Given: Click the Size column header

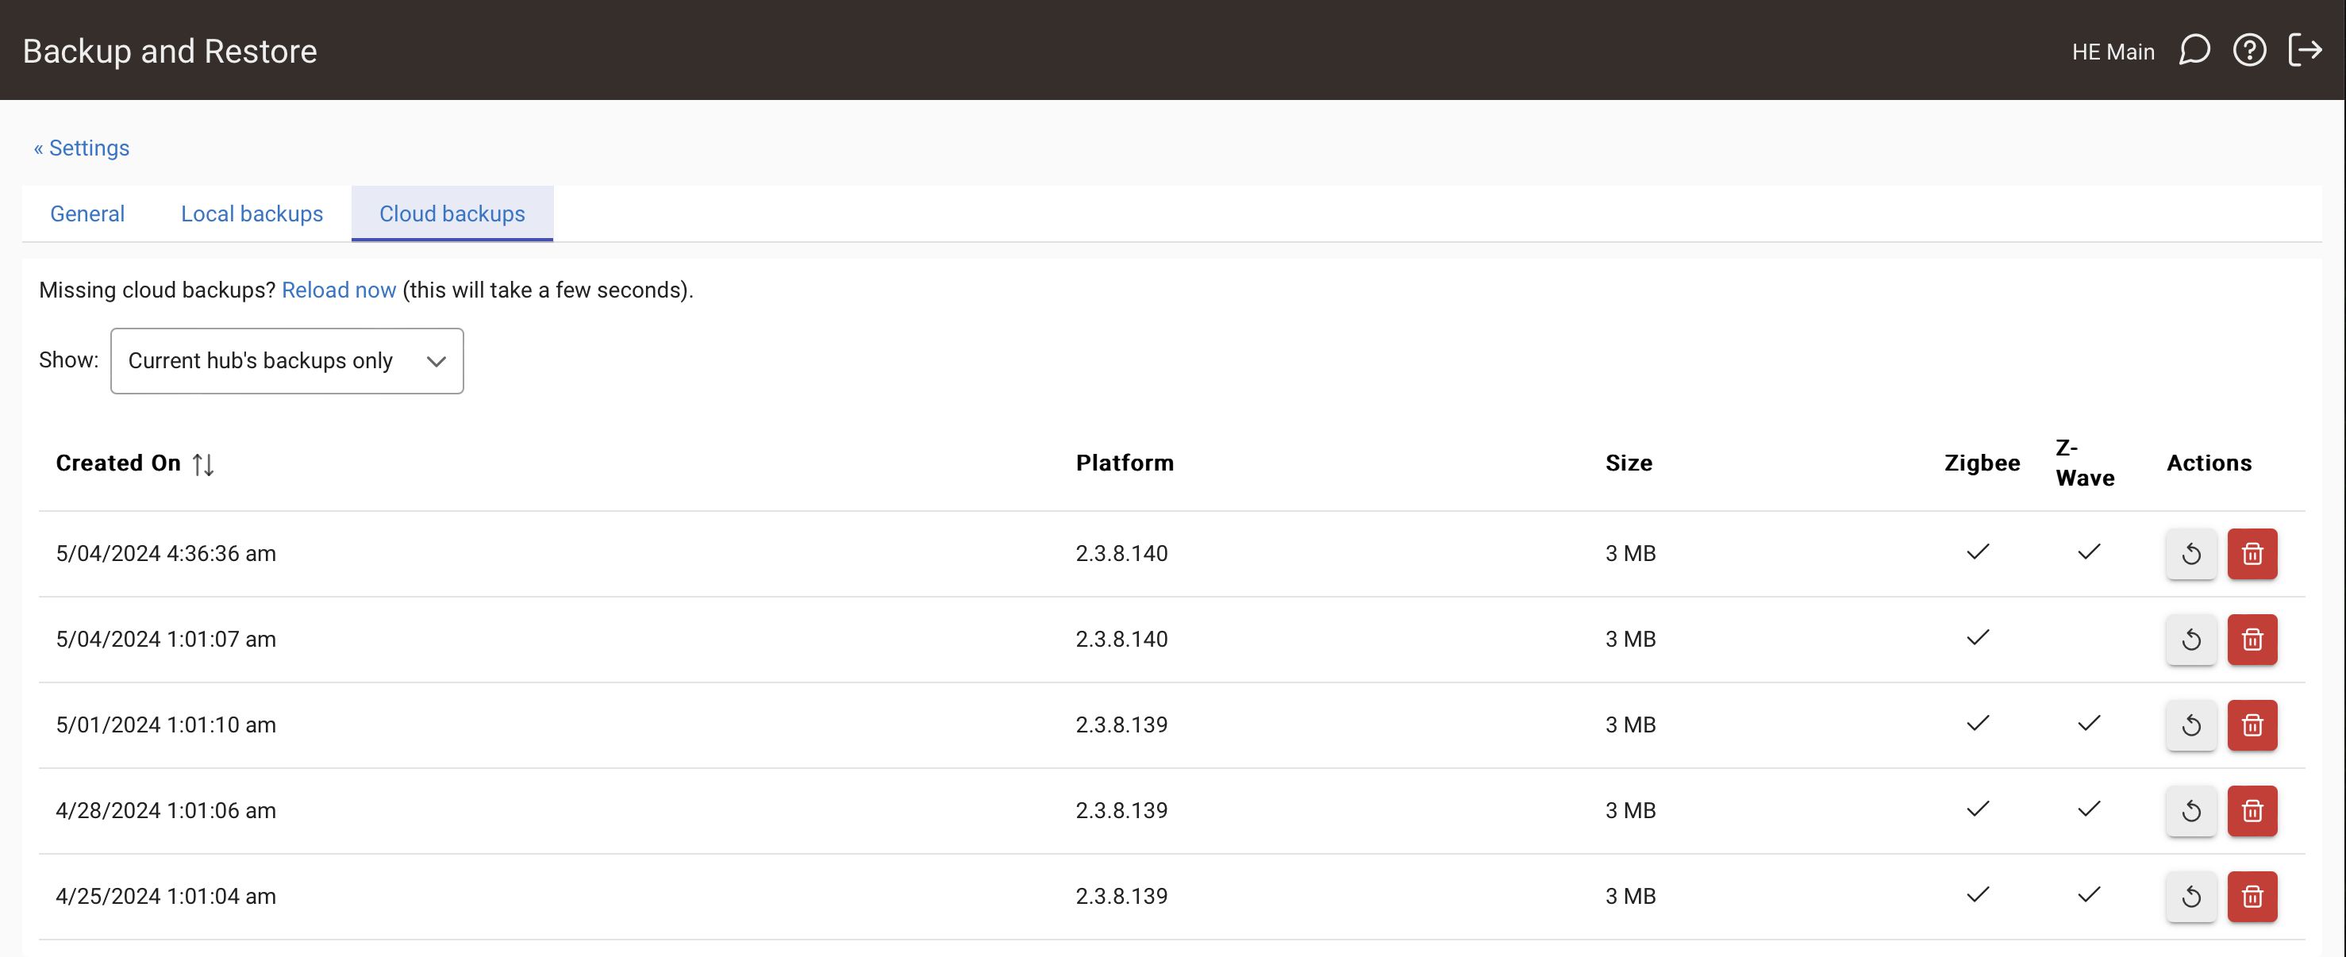Looking at the screenshot, I should pyautogui.click(x=1629, y=463).
